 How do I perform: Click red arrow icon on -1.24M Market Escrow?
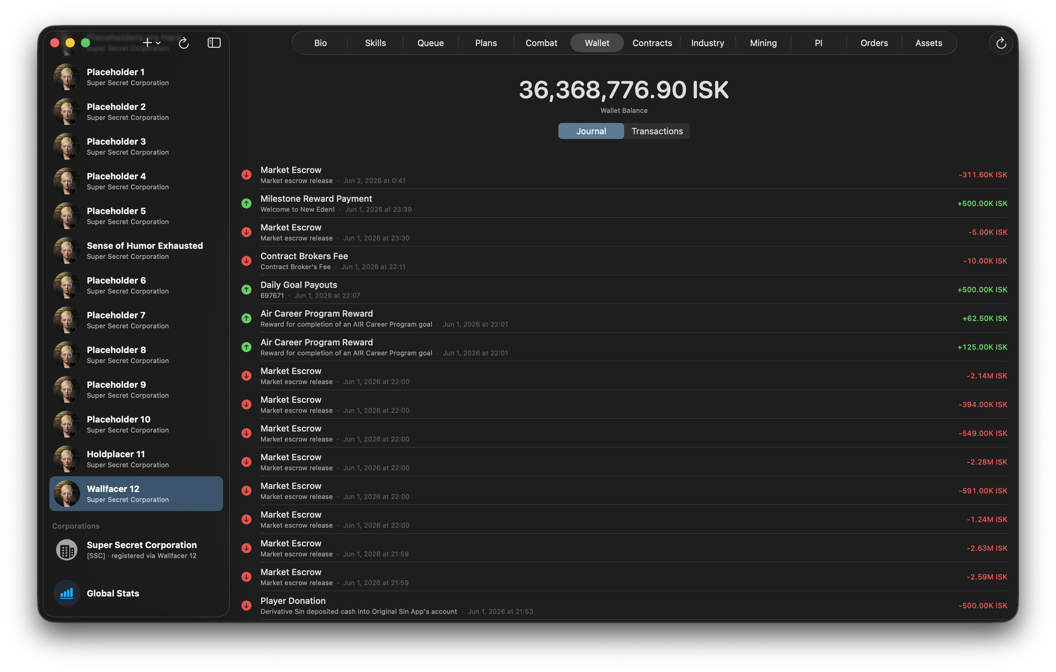coord(246,519)
